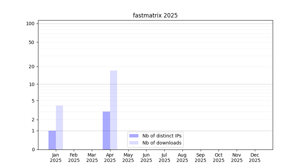Click the 'Nb of distinct IPs' legend color swatch
This screenshot has height=168, width=303.
pyautogui.click(x=134, y=136)
